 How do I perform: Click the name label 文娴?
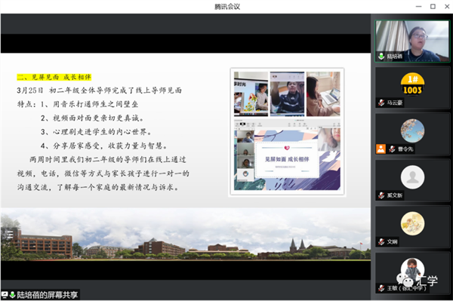392,241
